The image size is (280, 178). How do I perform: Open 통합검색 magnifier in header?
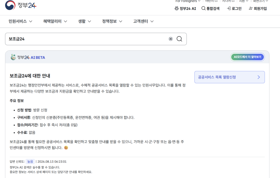click(210, 8)
